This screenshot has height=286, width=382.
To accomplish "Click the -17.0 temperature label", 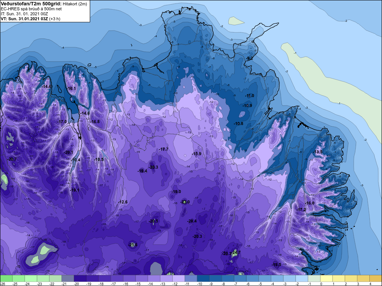I will click(x=62, y=122).
